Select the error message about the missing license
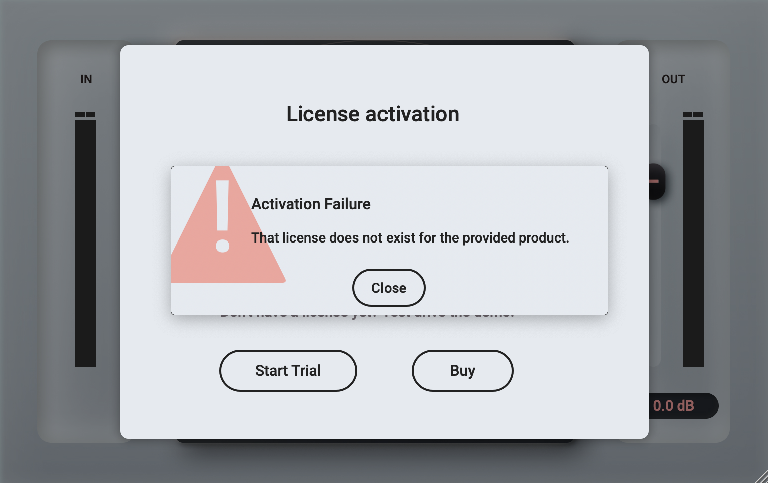 (410, 238)
